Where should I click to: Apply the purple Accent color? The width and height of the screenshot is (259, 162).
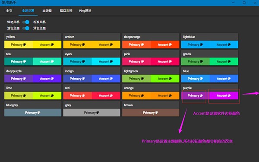click(224, 95)
